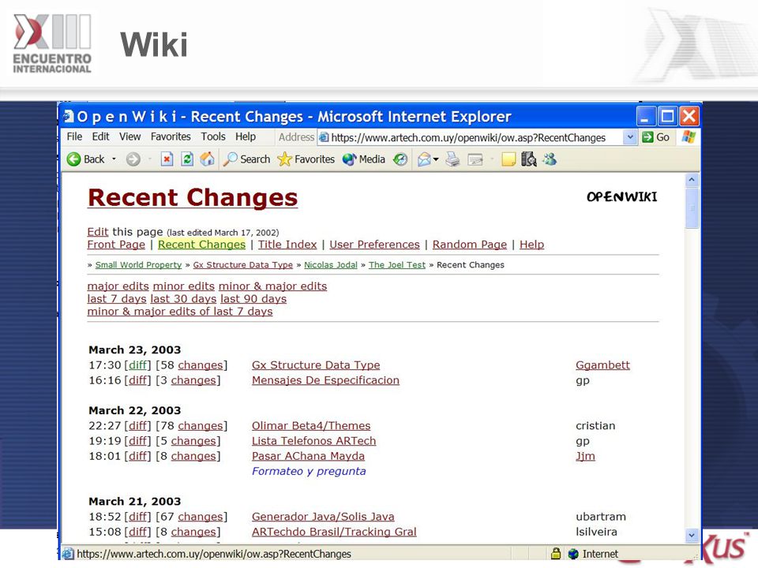758x568 pixels.
Task: Open Generador Java/Solis Java link
Action: click(x=323, y=516)
